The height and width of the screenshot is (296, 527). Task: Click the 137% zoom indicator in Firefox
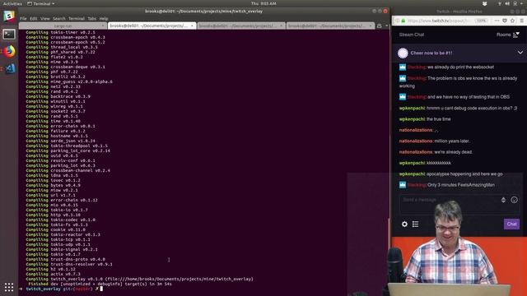[481, 21]
